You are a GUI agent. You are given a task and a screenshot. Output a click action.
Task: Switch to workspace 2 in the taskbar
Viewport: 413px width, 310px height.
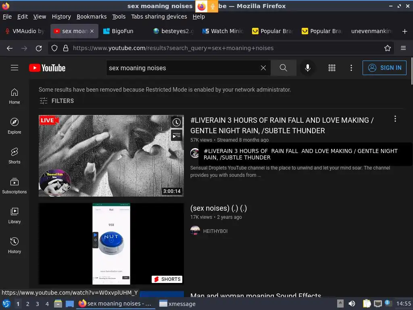(28, 304)
